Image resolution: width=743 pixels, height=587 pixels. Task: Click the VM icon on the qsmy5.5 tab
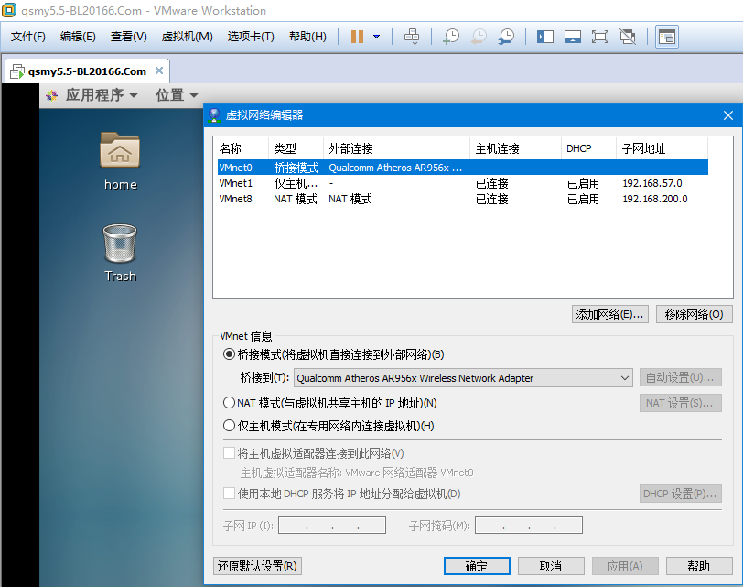pyautogui.click(x=17, y=71)
